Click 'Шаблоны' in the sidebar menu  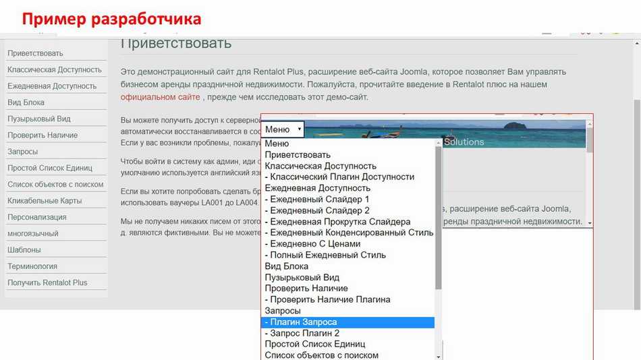click(24, 250)
